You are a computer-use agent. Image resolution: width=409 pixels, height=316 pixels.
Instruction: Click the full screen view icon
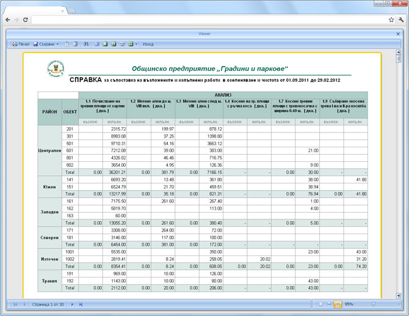click(x=97, y=44)
